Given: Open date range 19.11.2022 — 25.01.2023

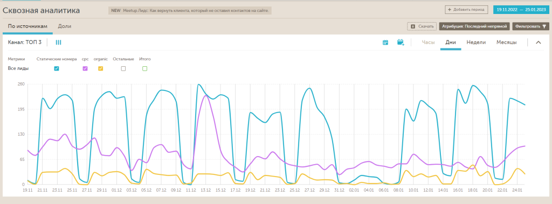Looking at the screenshot, I should pyautogui.click(x=521, y=10).
